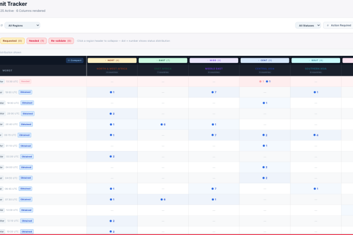Click the North & West Africa column label
Viewport: 353px width, 235px height.
[x=112, y=68]
